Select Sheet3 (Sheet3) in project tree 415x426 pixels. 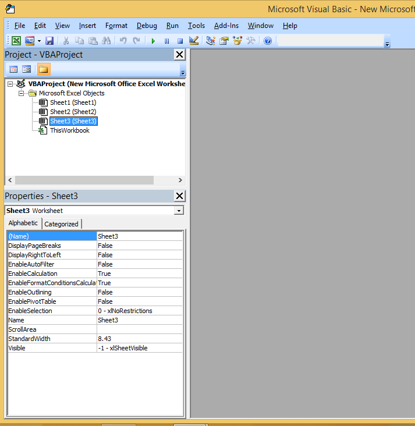73,121
